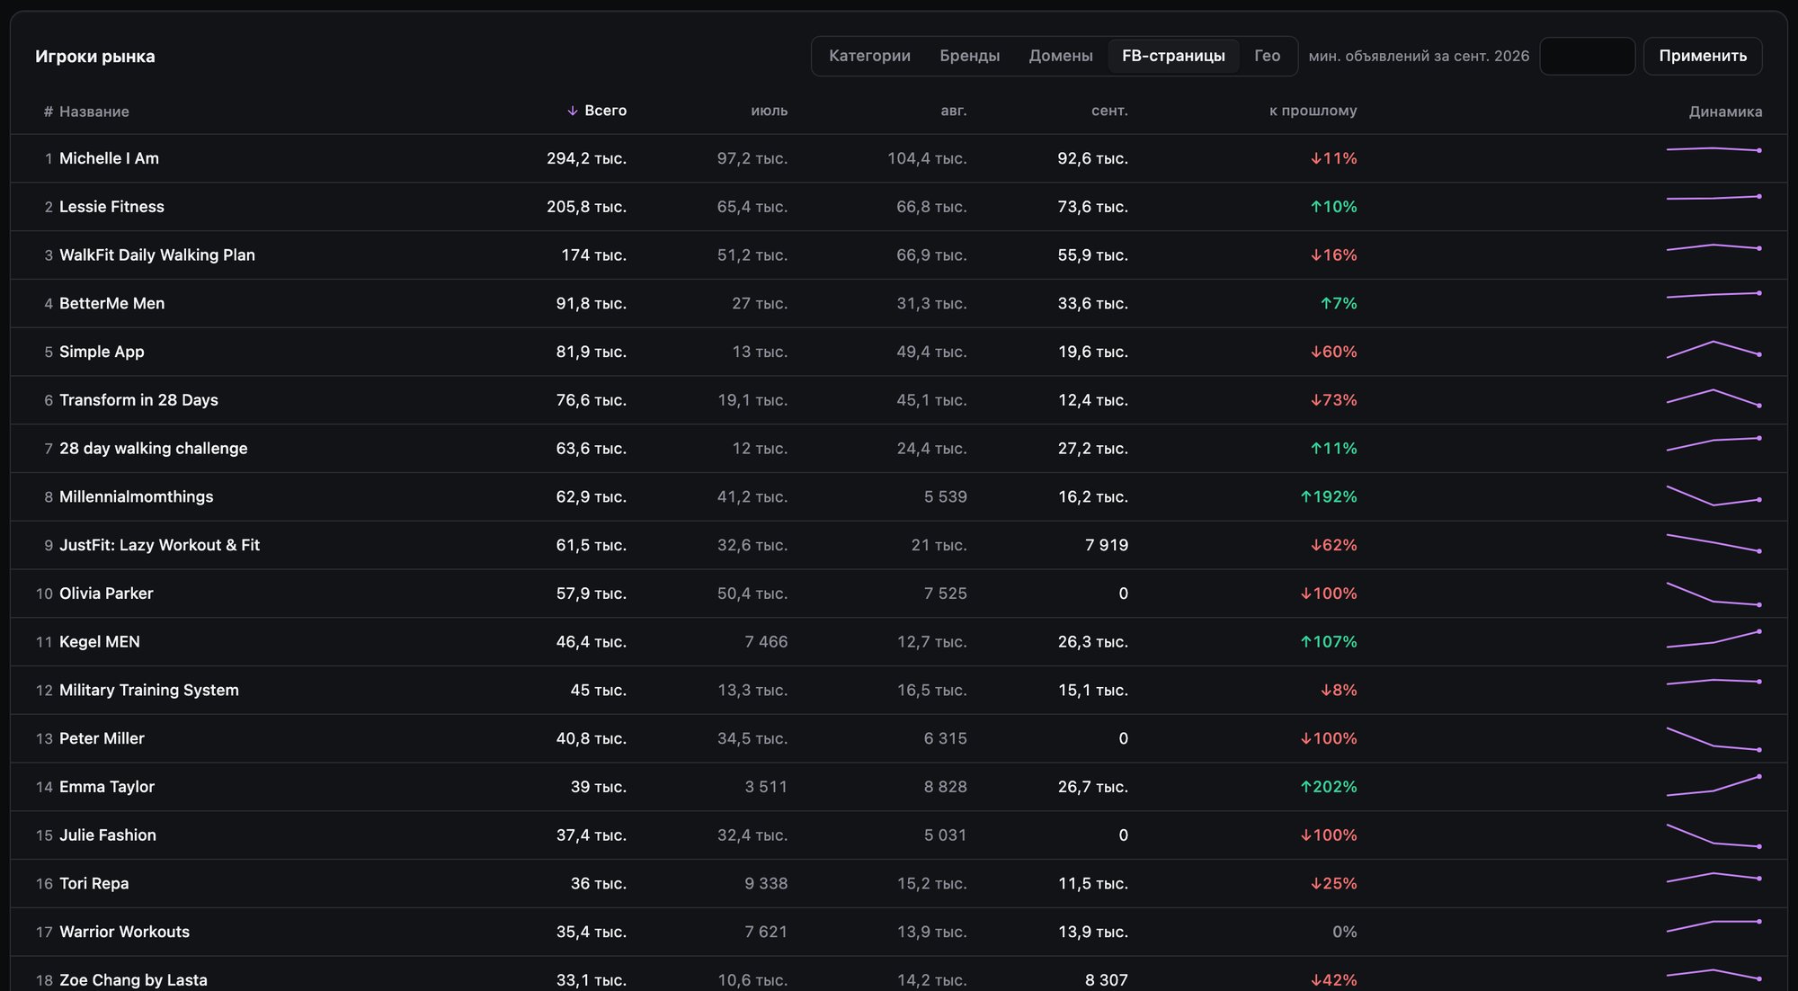Click the 294,2 тыс. total value
1798x991 pixels.
coord(586,158)
